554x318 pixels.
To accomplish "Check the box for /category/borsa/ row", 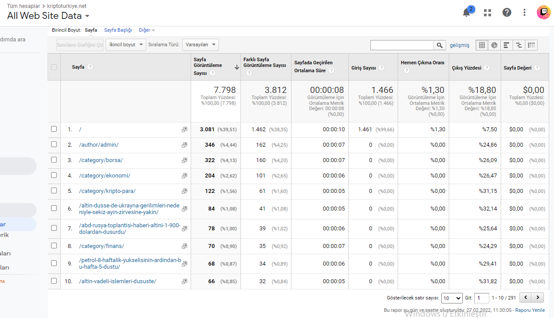I will tap(54, 160).
